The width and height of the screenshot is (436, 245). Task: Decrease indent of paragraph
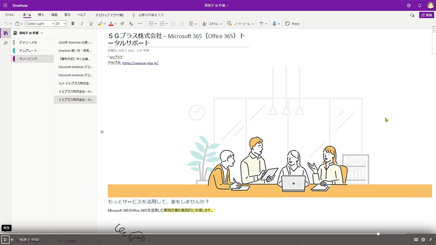tap(173, 23)
